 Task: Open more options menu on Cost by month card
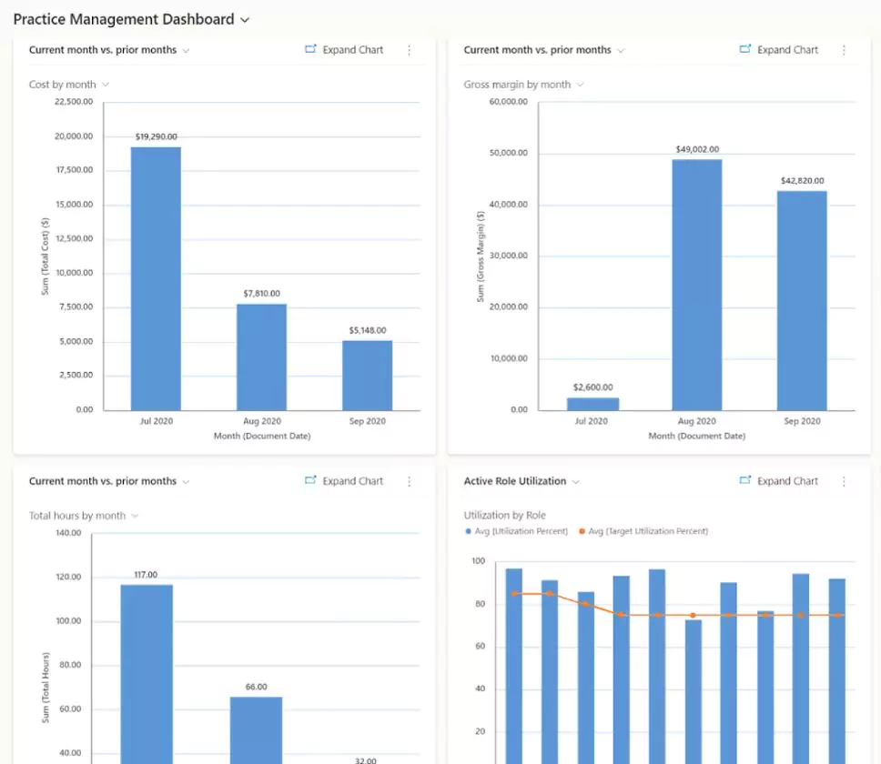click(x=409, y=50)
